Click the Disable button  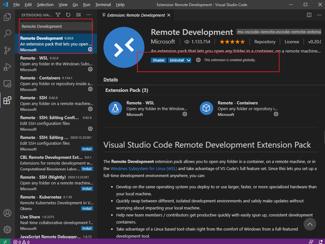[158, 60]
